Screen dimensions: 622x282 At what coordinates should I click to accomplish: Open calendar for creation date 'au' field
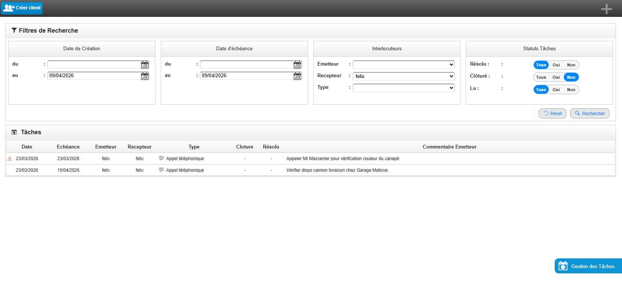click(x=145, y=76)
